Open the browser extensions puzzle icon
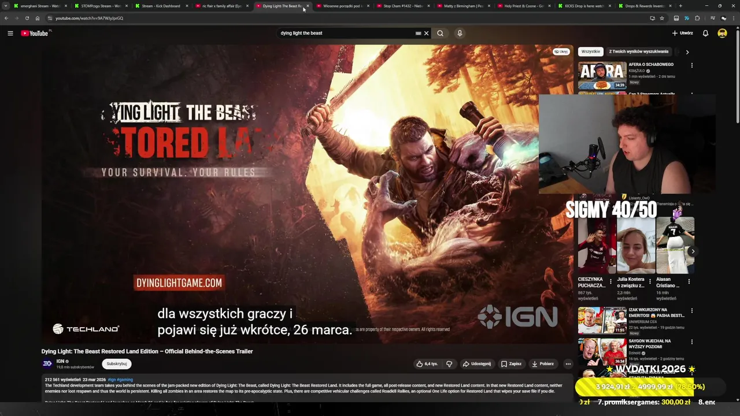740x416 pixels. point(697,18)
